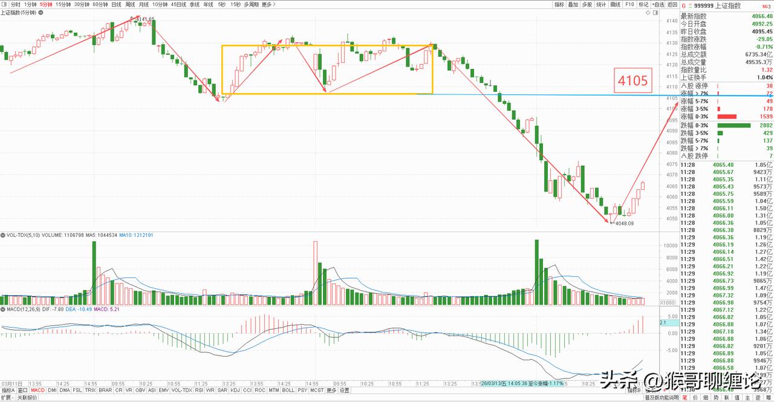Select the 45日线 period
Viewport: 774px width, 402px height.
point(178,4)
